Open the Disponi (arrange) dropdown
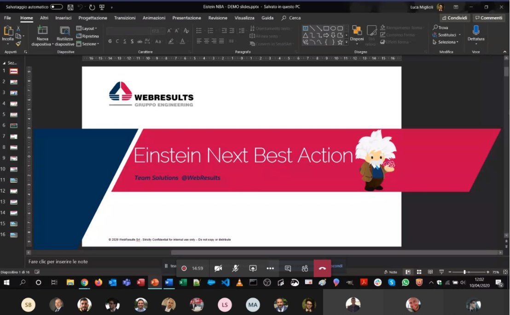Image resolution: width=510 pixels, height=315 pixels. coord(357,34)
